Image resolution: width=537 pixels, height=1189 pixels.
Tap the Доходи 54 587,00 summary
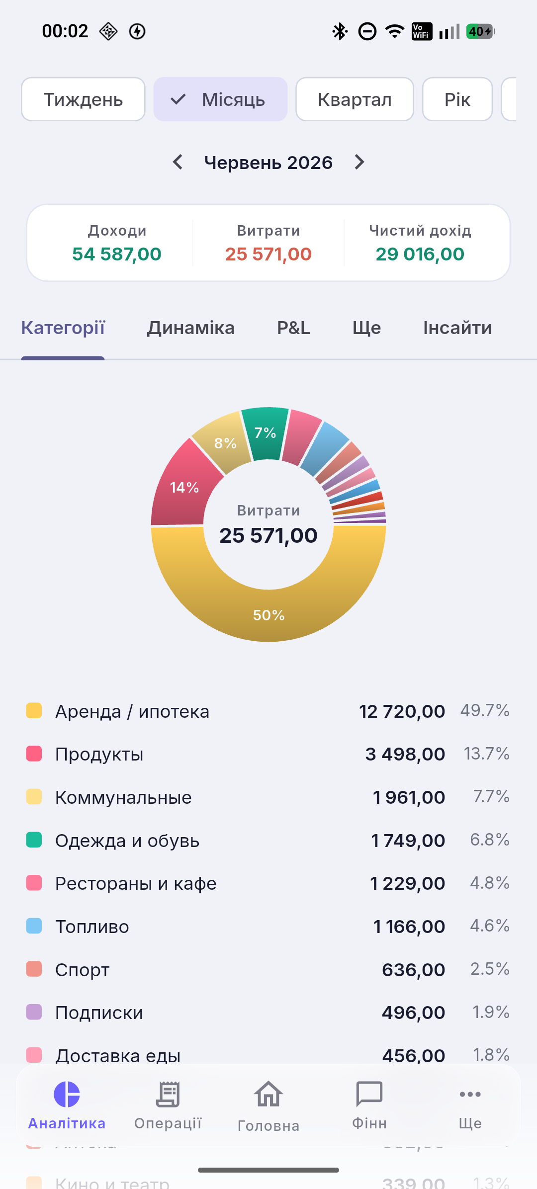[117, 243]
